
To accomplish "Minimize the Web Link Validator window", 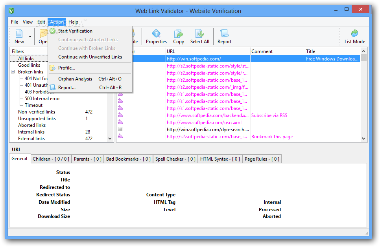I will [336, 10].
